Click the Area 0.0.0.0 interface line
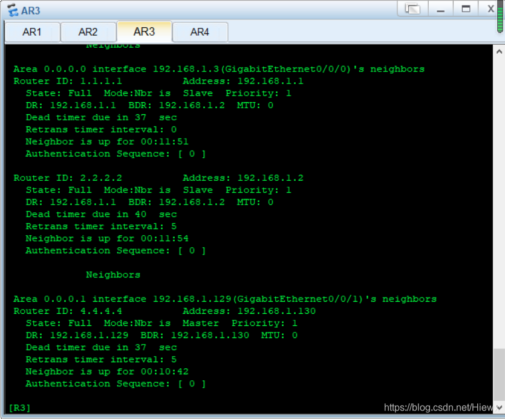505x419 pixels. pos(219,70)
